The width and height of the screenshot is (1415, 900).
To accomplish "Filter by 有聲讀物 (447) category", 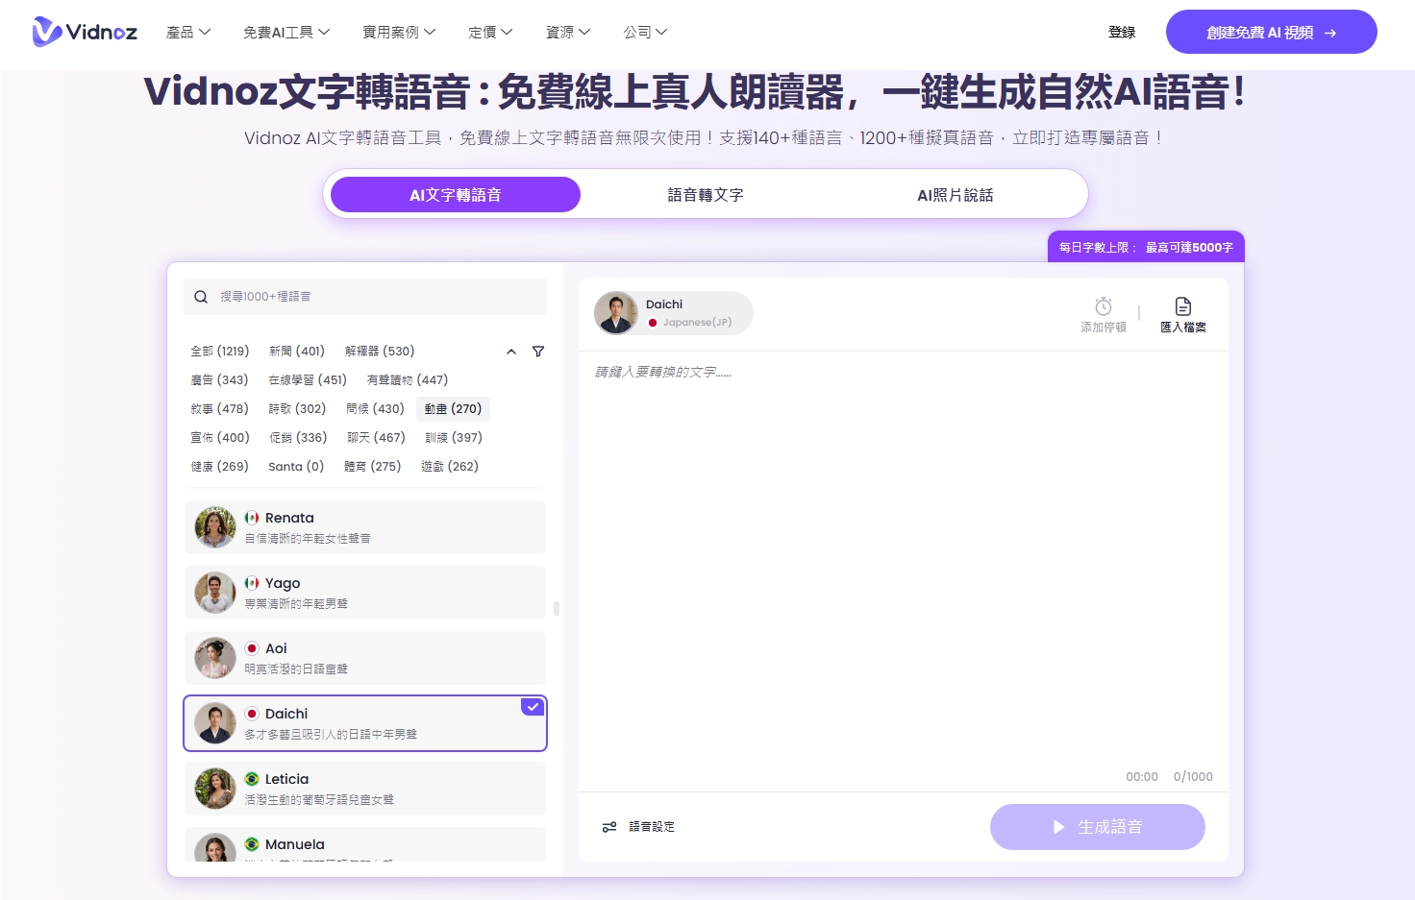I will [x=408, y=380].
